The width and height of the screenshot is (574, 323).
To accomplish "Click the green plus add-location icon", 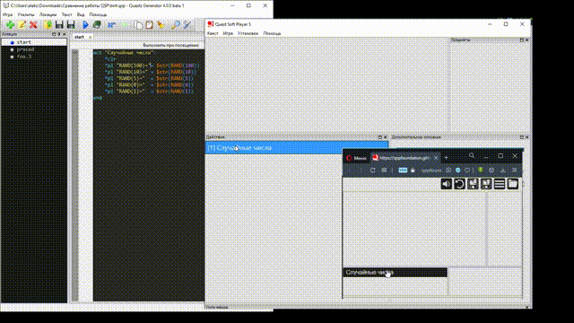I will [10, 24].
